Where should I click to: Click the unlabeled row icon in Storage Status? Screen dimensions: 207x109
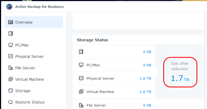click(81, 52)
